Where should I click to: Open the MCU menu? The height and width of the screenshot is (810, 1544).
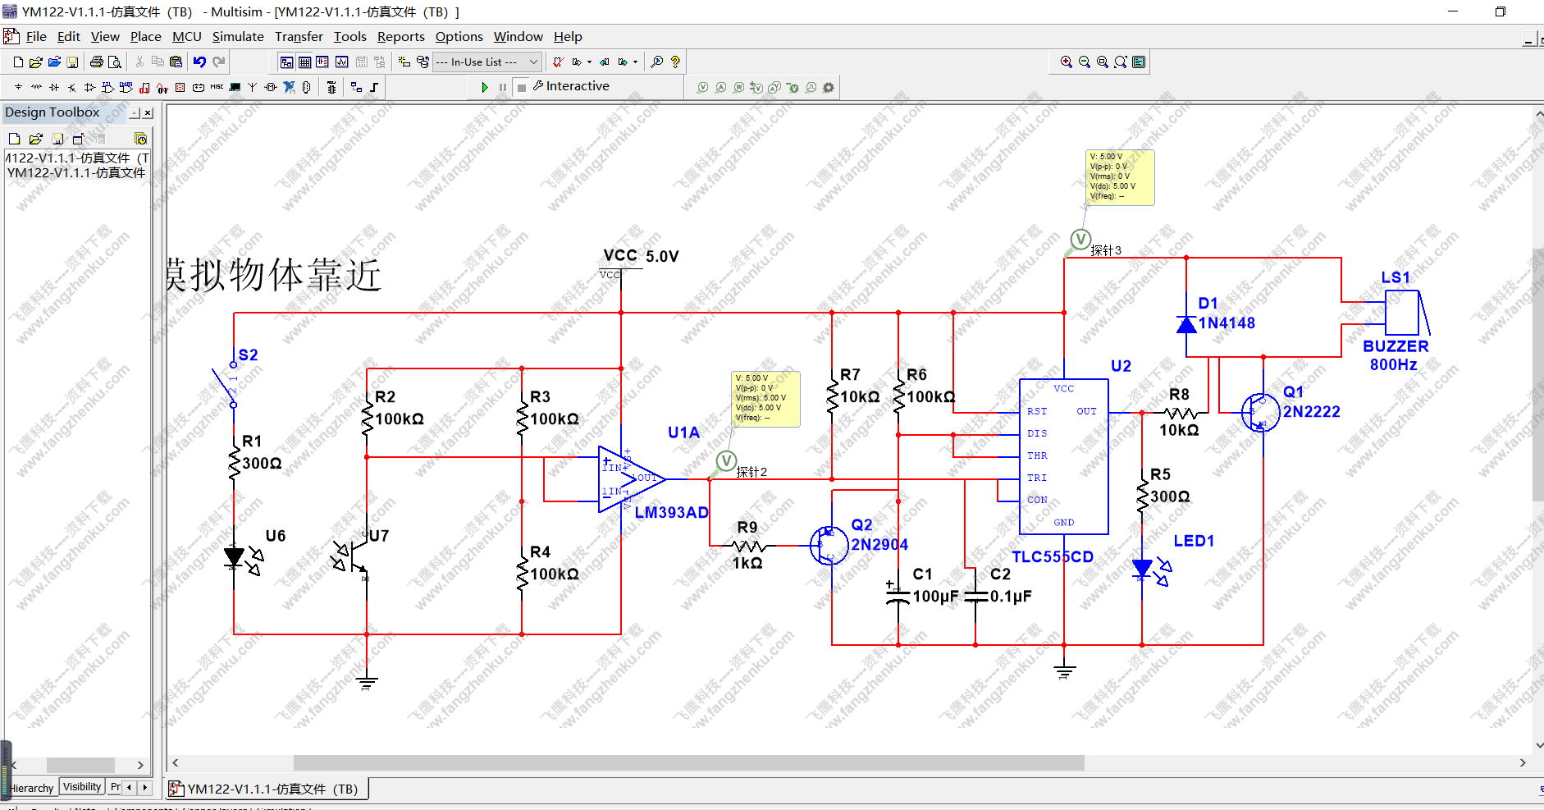pos(187,37)
